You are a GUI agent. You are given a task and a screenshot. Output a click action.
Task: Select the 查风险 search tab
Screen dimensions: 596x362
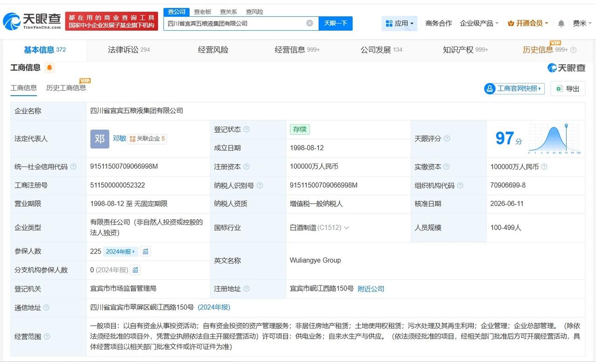point(254,12)
